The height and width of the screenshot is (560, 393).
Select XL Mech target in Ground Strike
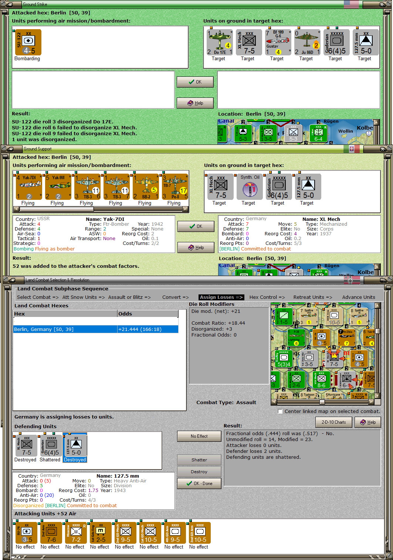click(249, 42)
